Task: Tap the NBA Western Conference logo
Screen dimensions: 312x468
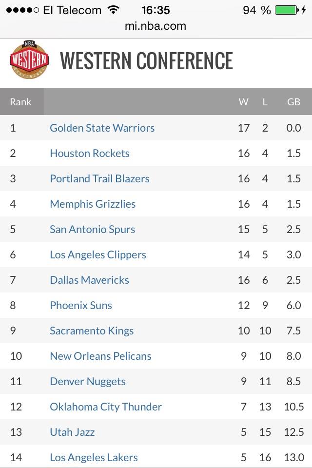Action: tap(29, 61)
